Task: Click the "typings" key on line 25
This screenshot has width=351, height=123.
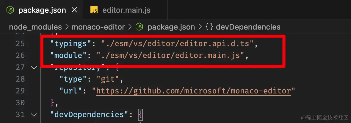Action: click(x=71, y=43)
